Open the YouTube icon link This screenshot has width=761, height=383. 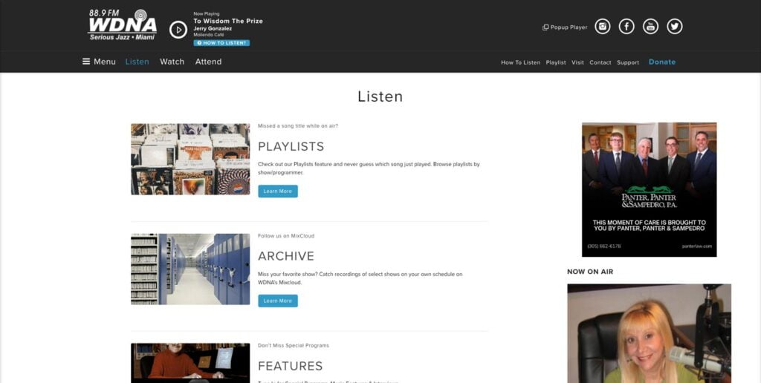650,27
